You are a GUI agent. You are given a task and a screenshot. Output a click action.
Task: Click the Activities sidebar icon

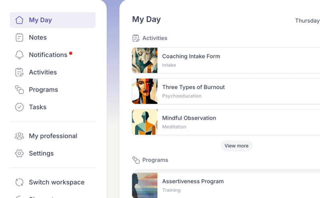point(19,72)
